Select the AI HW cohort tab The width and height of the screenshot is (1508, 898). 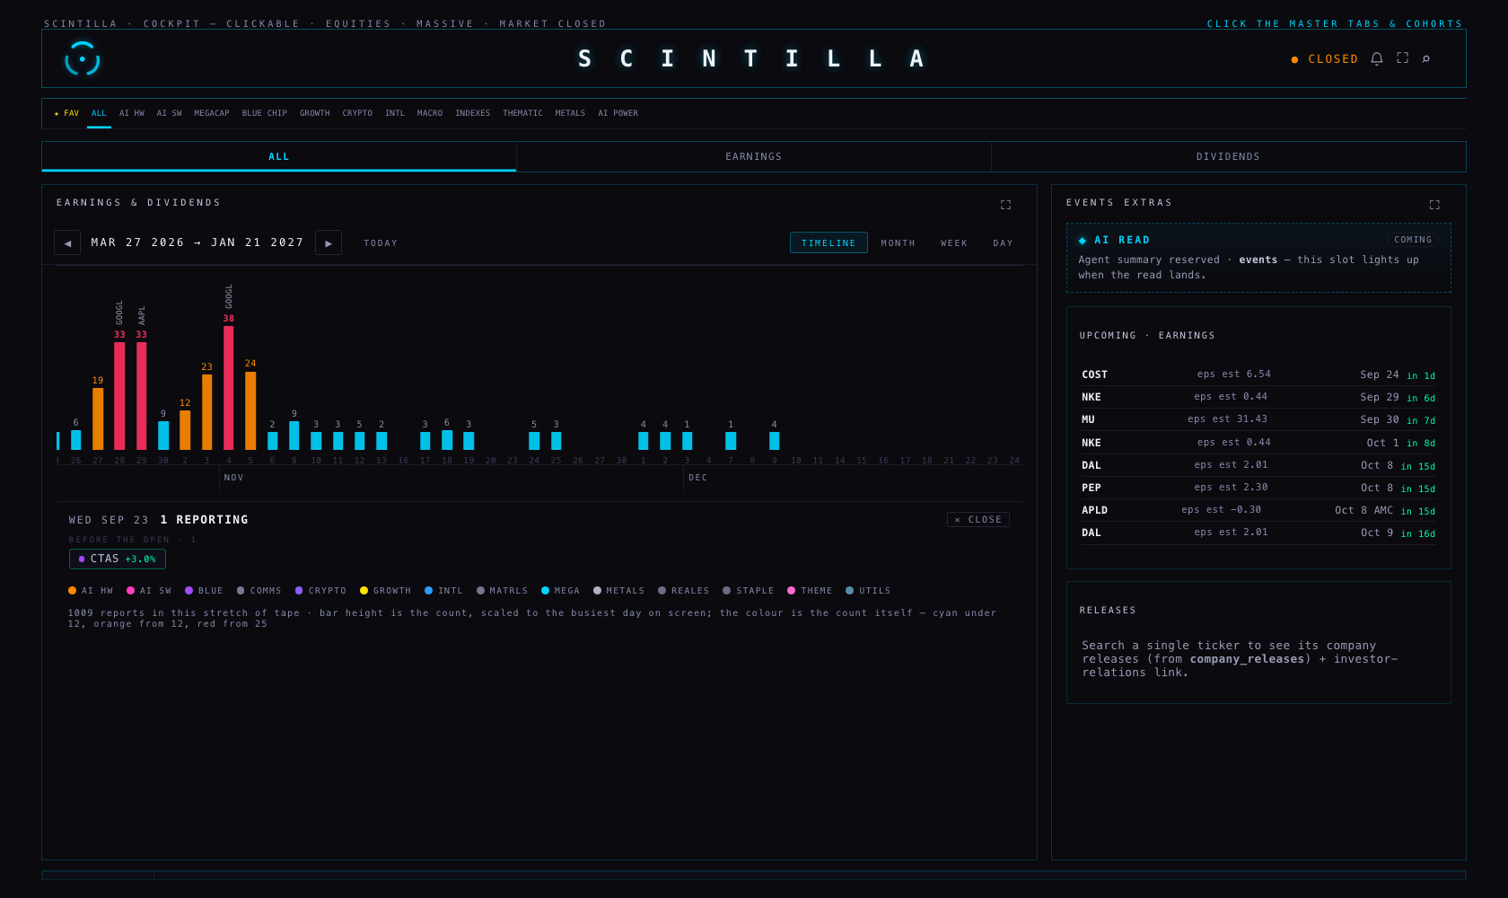(x=132, y=113)
